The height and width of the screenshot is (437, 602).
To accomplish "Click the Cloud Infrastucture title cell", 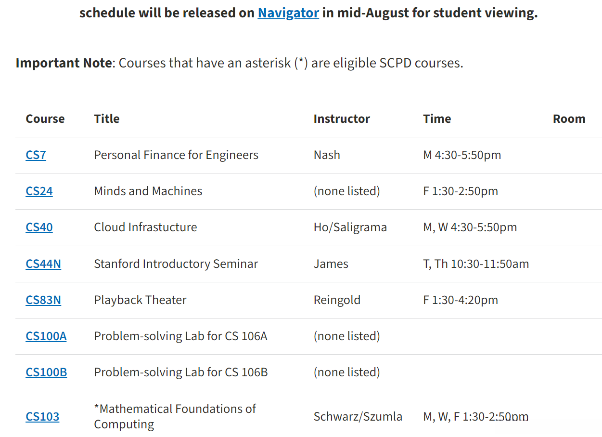I will coord(145,227).
